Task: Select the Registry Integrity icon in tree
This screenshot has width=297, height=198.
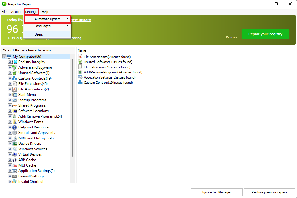Action: pos(15,62)
